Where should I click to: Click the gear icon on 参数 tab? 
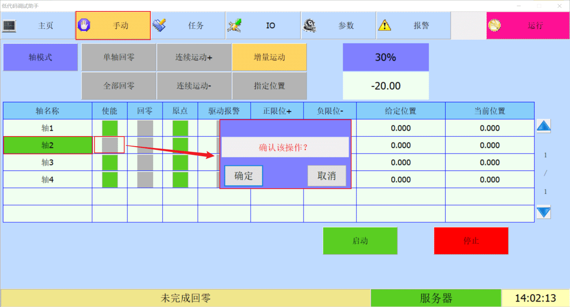[x=310, y=26]
